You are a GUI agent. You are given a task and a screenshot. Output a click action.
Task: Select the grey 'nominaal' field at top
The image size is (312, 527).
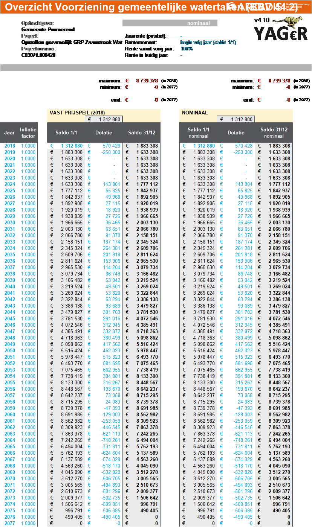tap(170, 23)
